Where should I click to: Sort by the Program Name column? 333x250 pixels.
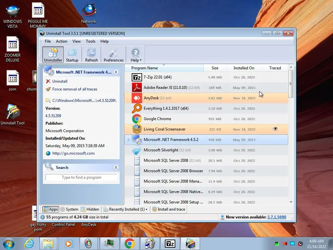click(164, 68)
